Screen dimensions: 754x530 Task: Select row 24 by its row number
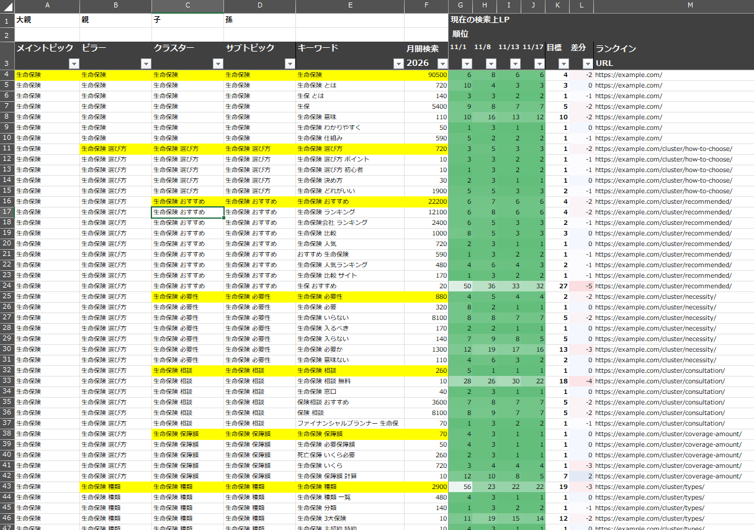(x=7, y=286)
